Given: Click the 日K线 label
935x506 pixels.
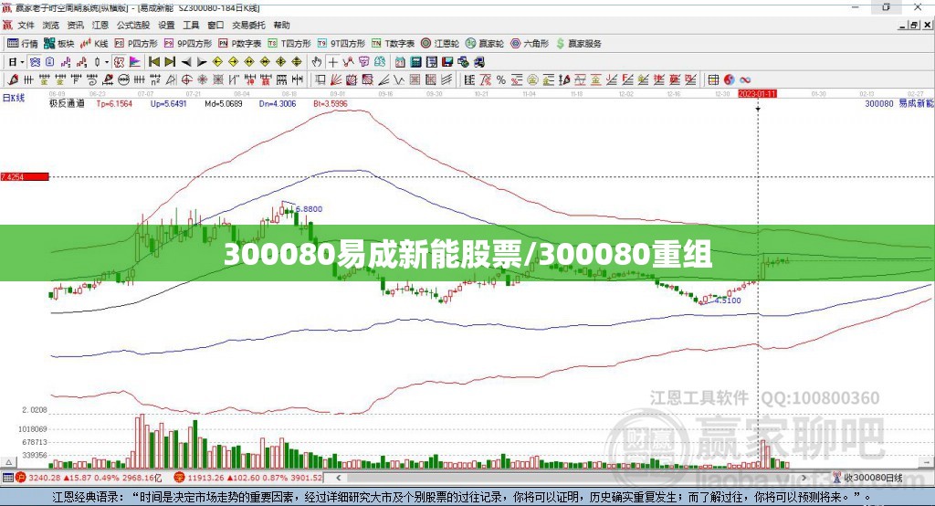Looking at the screenshot, I should coord(14,98).
